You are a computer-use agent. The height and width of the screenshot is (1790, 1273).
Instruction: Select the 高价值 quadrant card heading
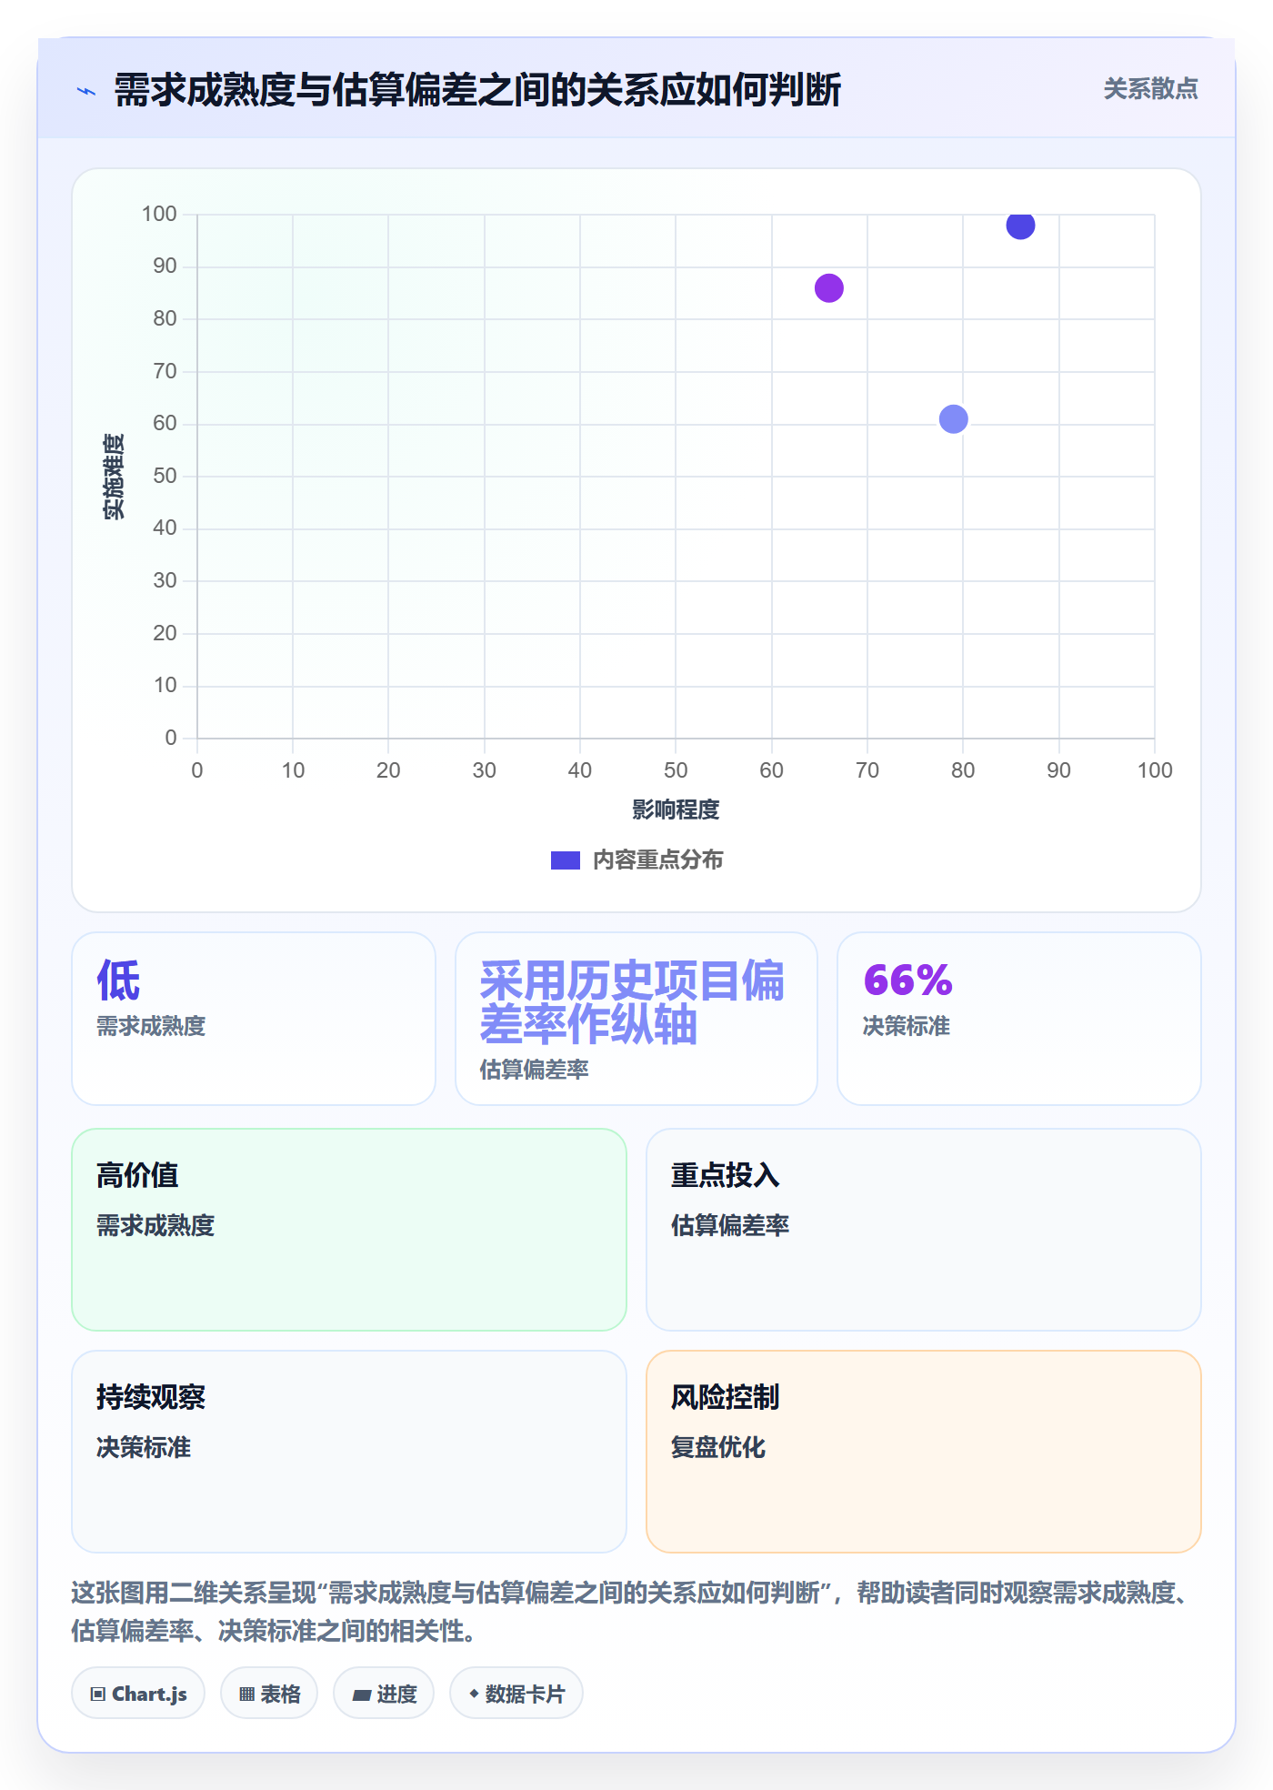137,1175
